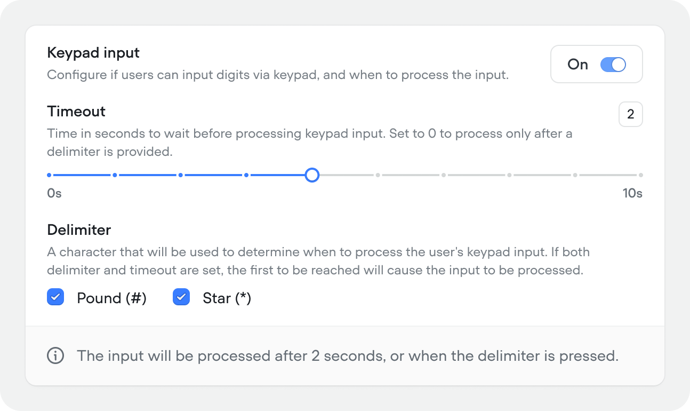Disable the Star (*) delimiter
690x411 pixels.
click(x=181, y=297)
